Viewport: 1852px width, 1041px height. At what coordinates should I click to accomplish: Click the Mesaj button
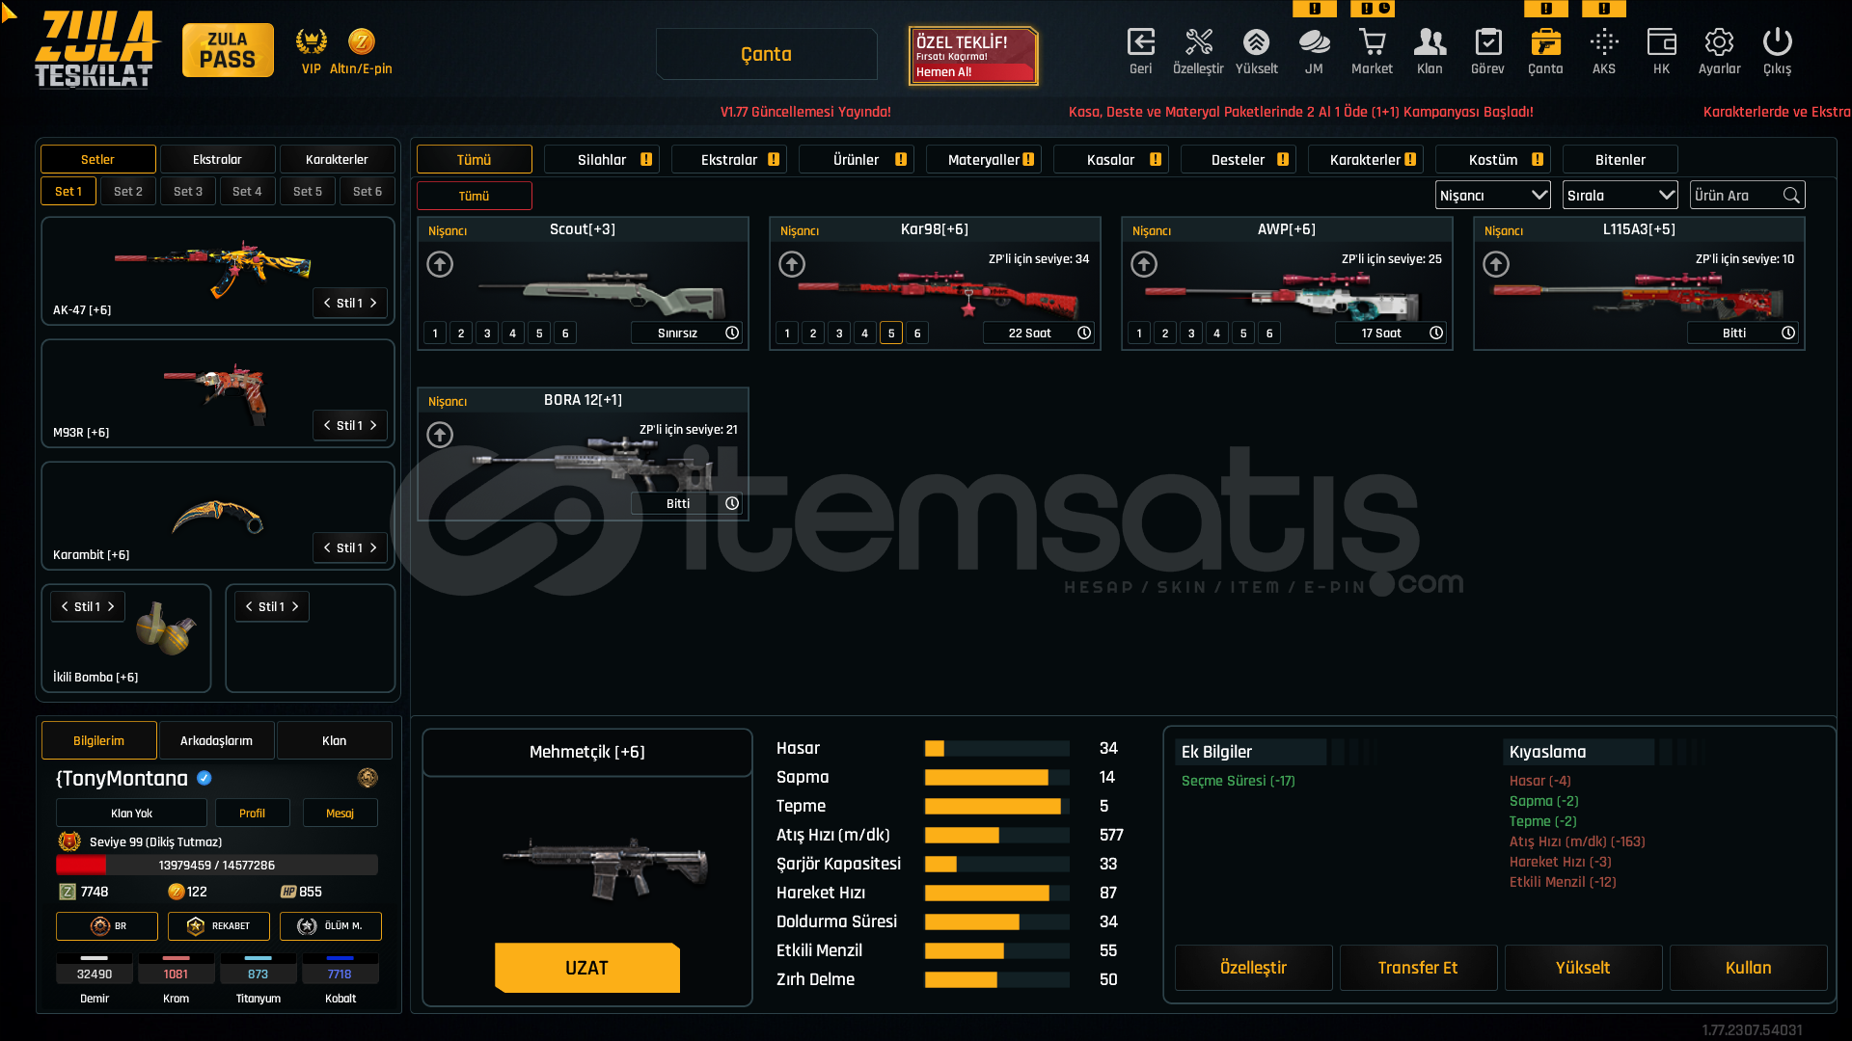click(x=340, y=813)
